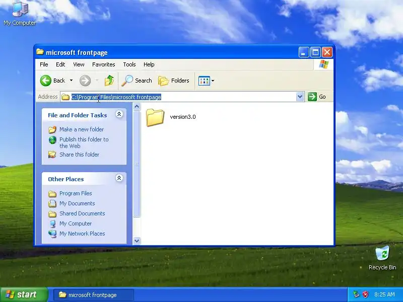Click the folder icon in window title bar

40,52
